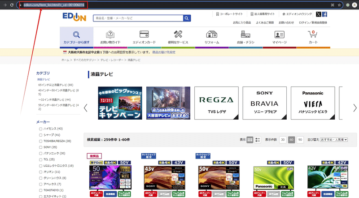Open カテゴリーから探す menu

[76, 37]
